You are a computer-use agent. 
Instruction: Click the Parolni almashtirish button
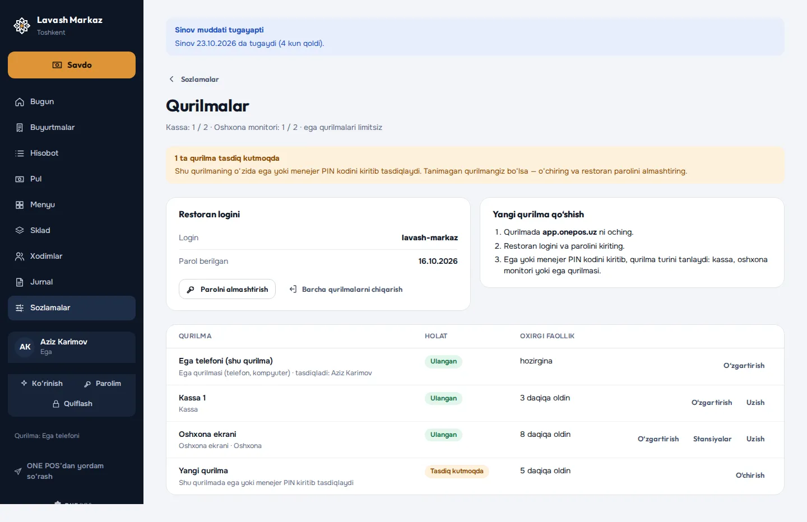227,289
